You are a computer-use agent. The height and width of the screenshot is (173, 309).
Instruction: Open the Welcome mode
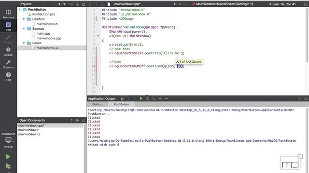[x=8, y=14]
